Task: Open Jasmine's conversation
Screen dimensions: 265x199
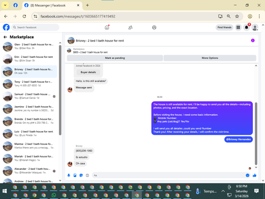Action: (x=29, y=109)
